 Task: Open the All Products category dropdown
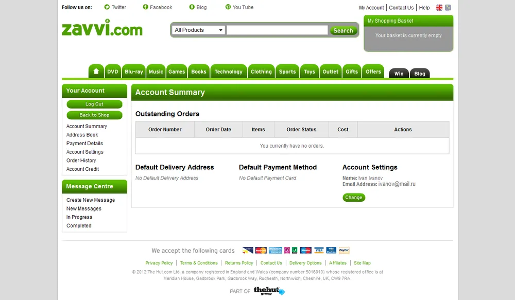198,30
